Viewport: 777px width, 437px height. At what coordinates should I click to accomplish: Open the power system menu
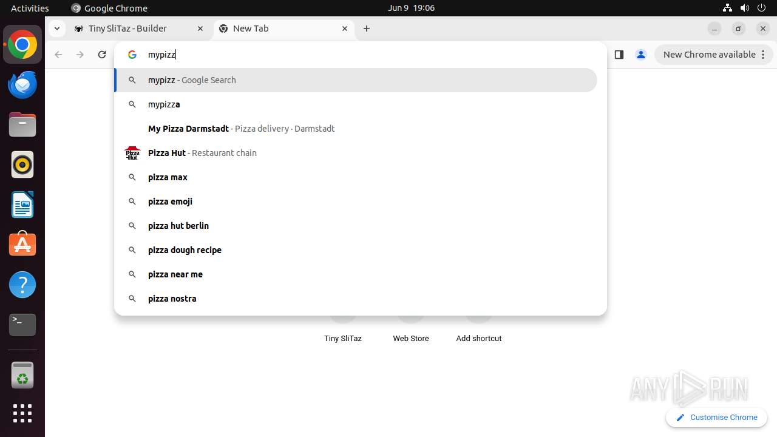(x=762, y=8)
